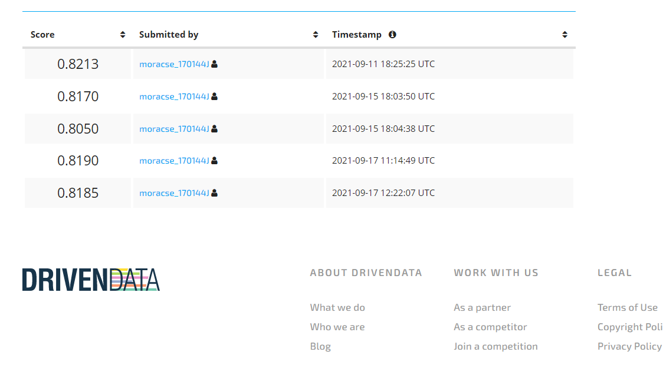Click the Timestamp info icon
The height and width of the screenshot is (372, 663).
coord(392,35)
